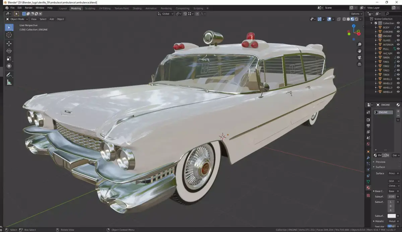This screenshot has width=402, height=232.
Task: Toggle camera view icon
Action: pos(359,58)
